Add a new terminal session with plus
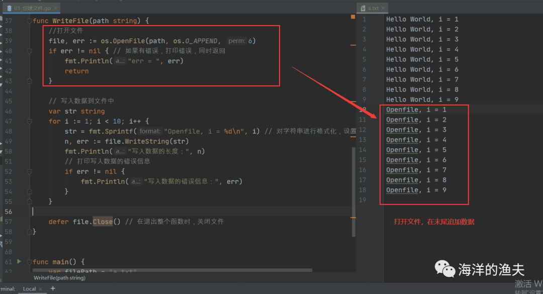The height and width of the screenshot is (294, 543). point(53,288)
